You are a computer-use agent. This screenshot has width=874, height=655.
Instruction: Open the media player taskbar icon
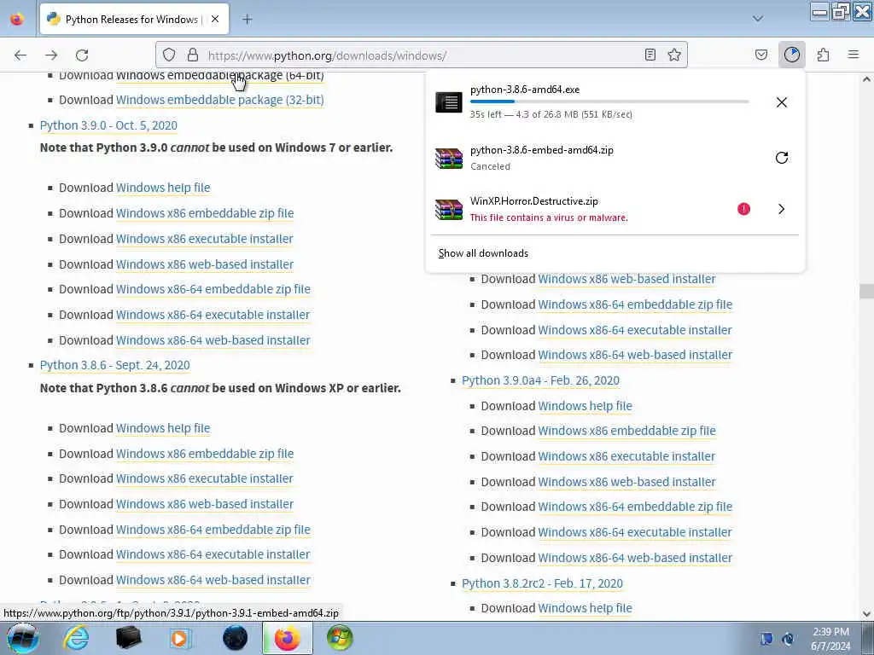179,638
